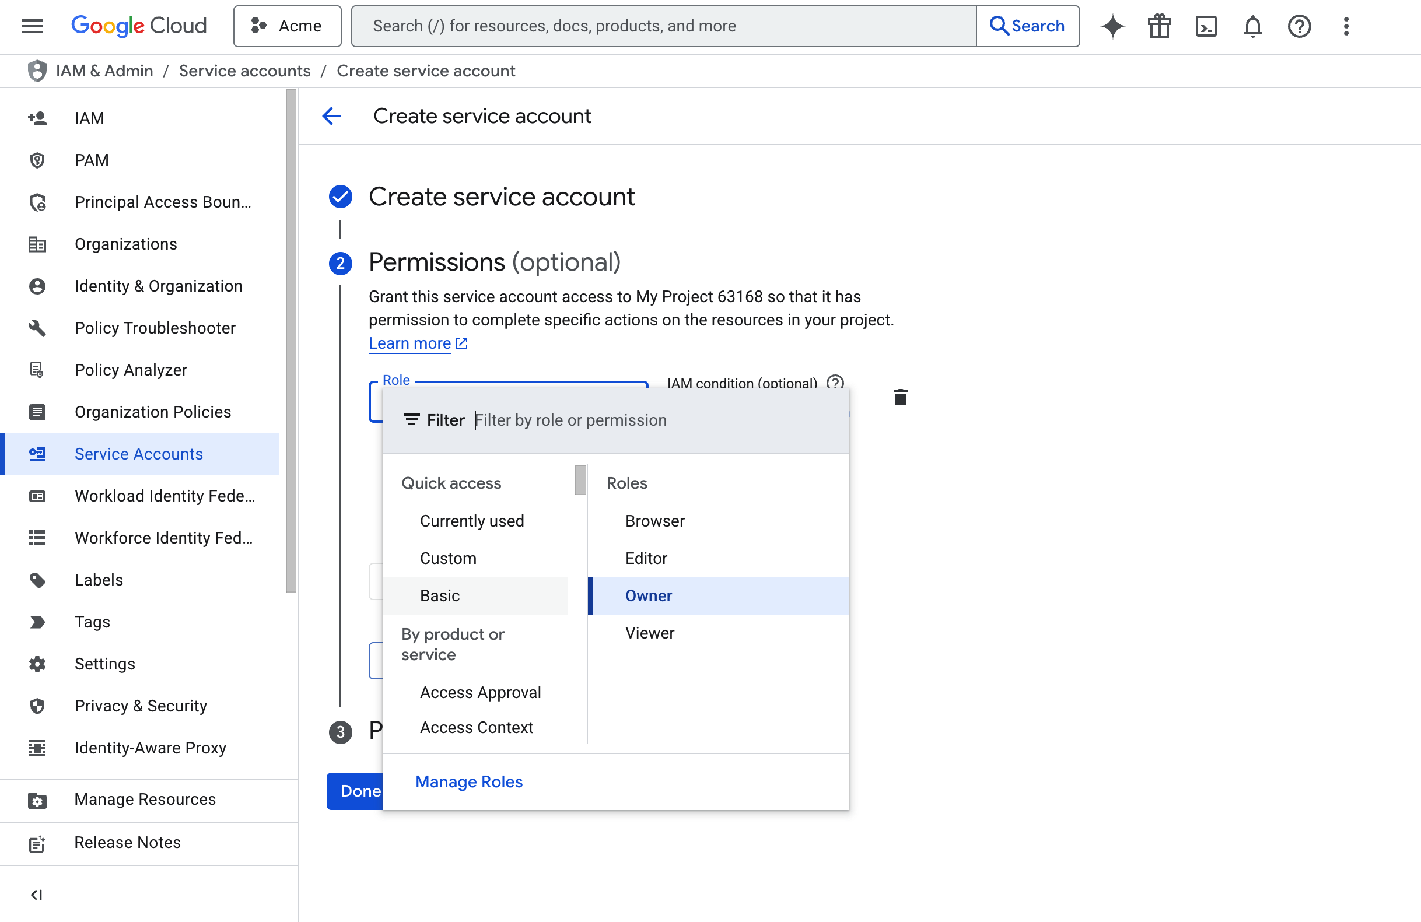This screenshot has width=1421, height=922.
Task: Click the Policy Analyzer icon
Action: (37, 369)
